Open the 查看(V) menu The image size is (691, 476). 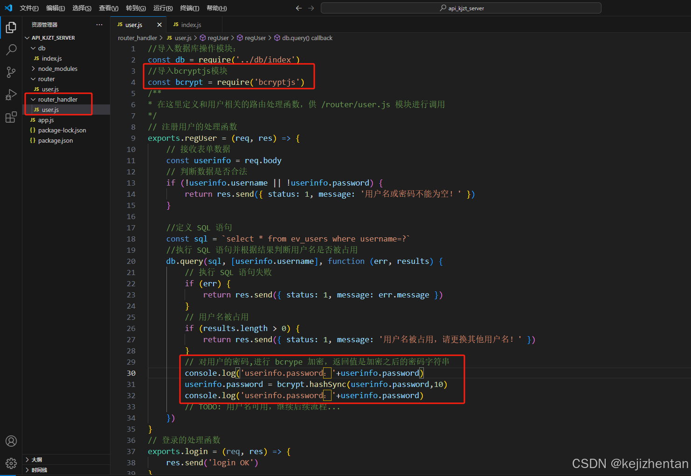pyautogui.click(x=109, y=8)
